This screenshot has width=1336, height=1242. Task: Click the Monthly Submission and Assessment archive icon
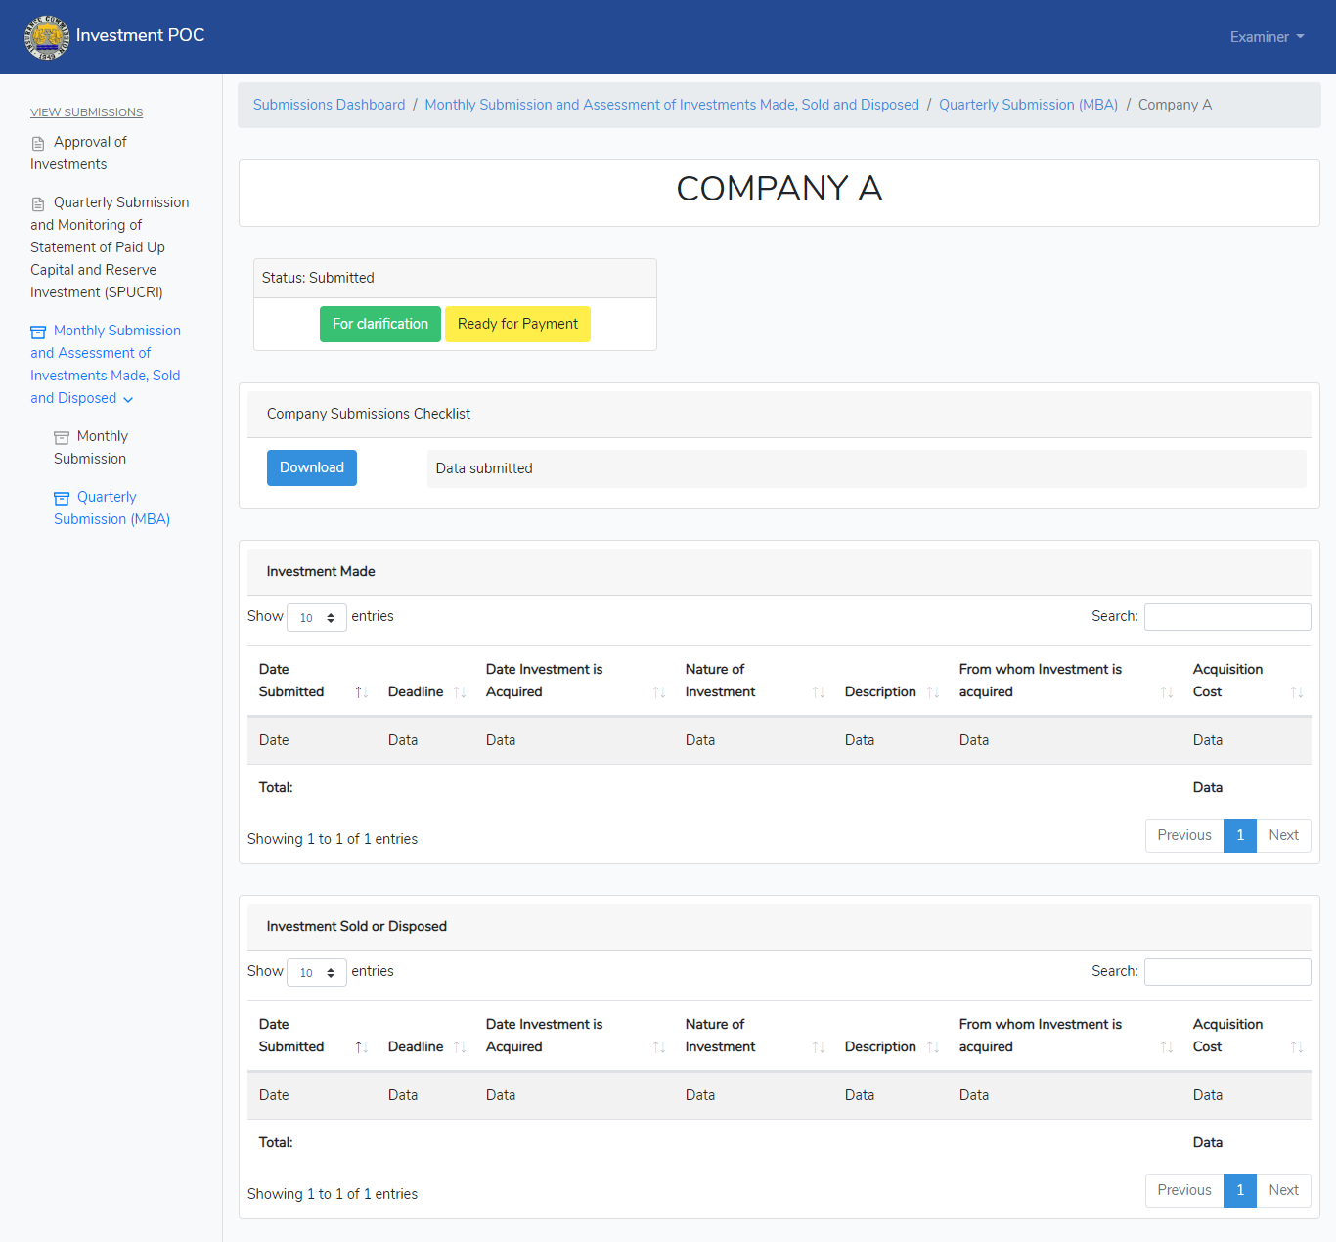[x=38, y=332]
